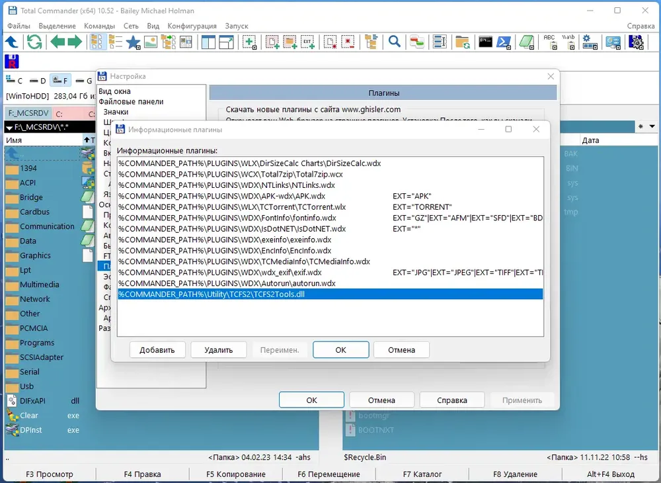Image resolution: width=661 pixels, height=483 pixels.
Task: Click F5 Копирование function key button
Action: [236, 474]
